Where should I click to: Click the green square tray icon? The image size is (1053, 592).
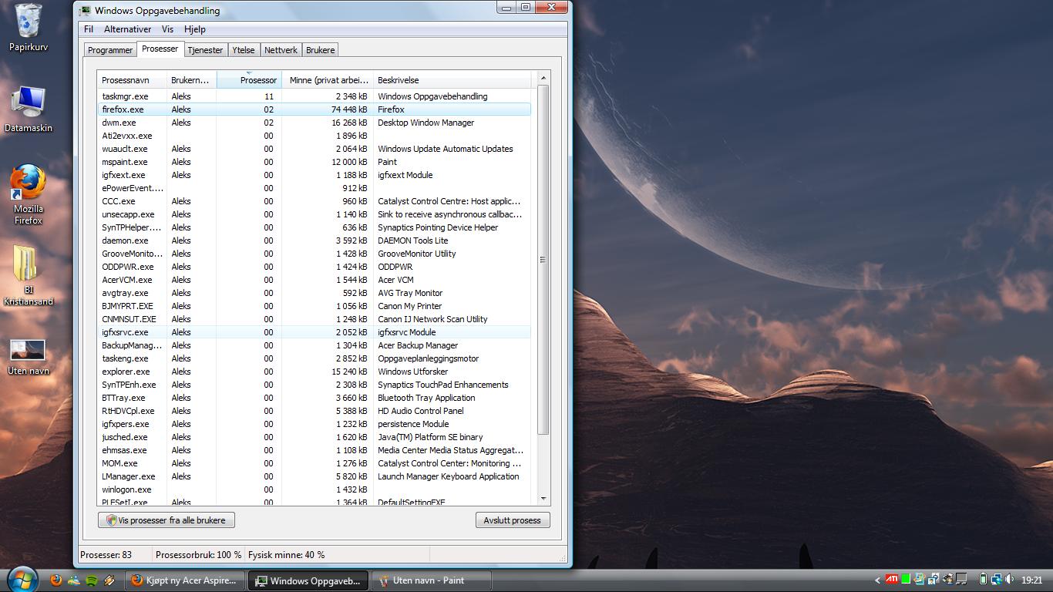click(906, 580)
